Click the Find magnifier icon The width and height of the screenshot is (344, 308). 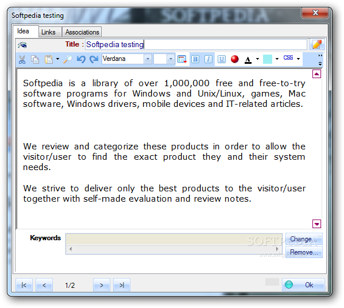tap(68, 59)
